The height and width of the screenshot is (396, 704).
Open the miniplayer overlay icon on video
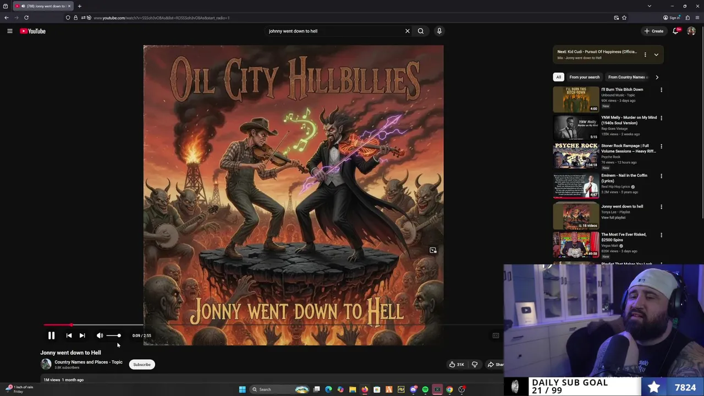[x=433, y=250]
